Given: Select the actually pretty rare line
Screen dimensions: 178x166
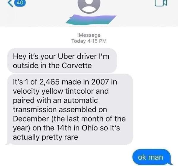Looking at the screenshot, I should 45,137.
